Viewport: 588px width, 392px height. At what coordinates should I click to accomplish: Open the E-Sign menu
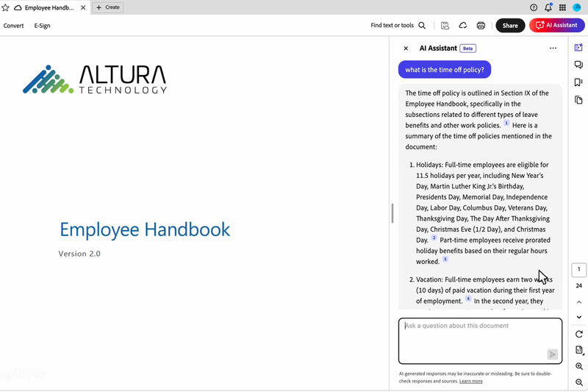pyautogui.click(x=42, y=26)
